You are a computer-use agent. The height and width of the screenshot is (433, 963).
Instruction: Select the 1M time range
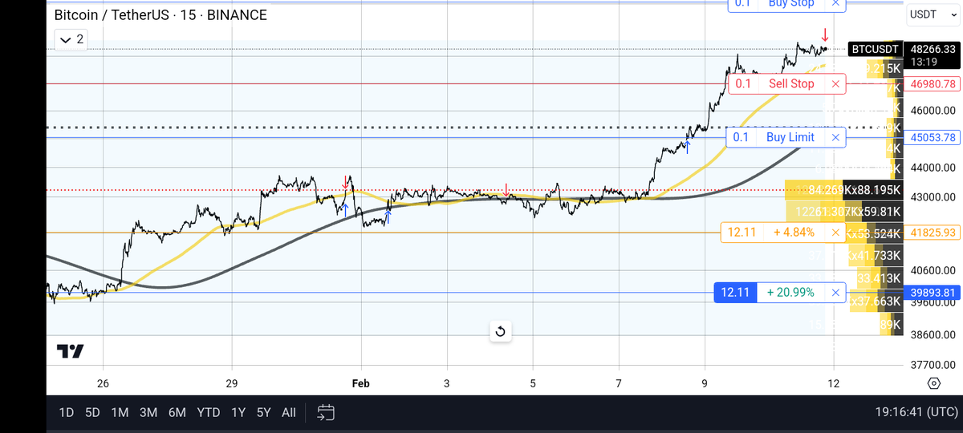pos(120,413)
